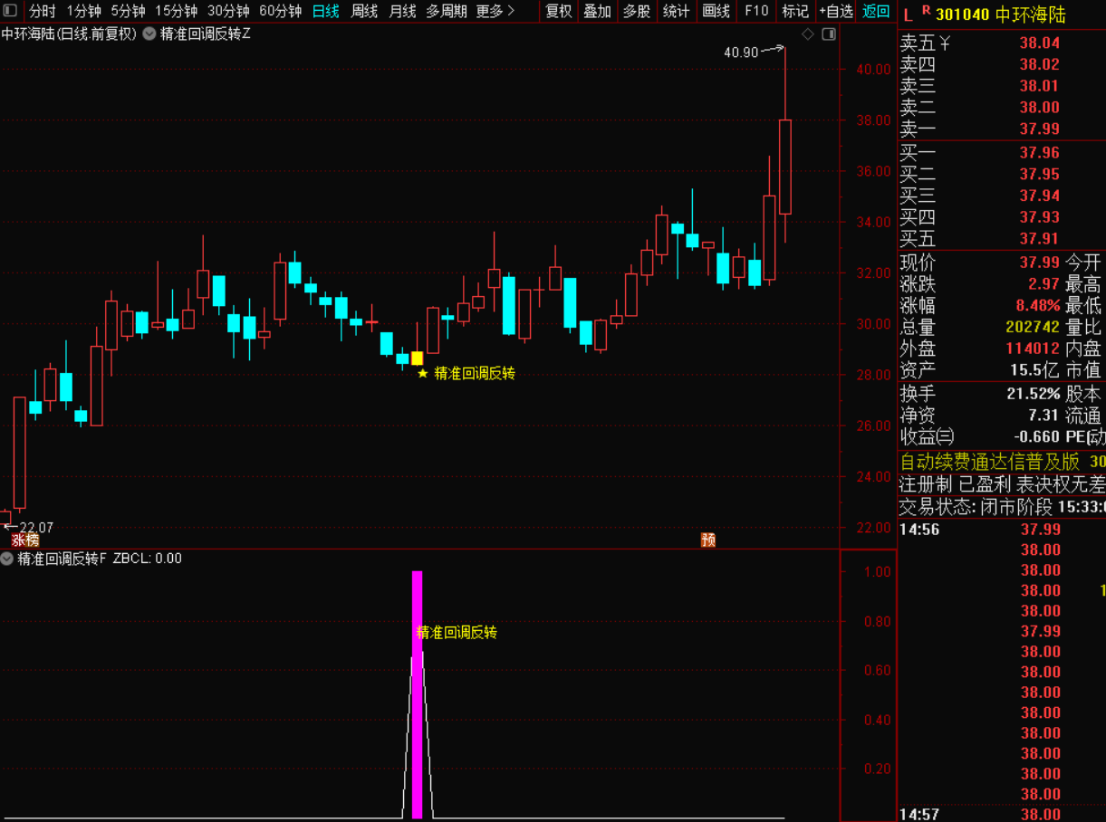
Task: Switch to the 日线 daily period
Action: click(x=325, y=11)
